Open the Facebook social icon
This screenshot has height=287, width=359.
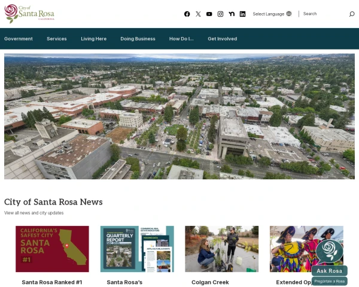pos(187,14)
